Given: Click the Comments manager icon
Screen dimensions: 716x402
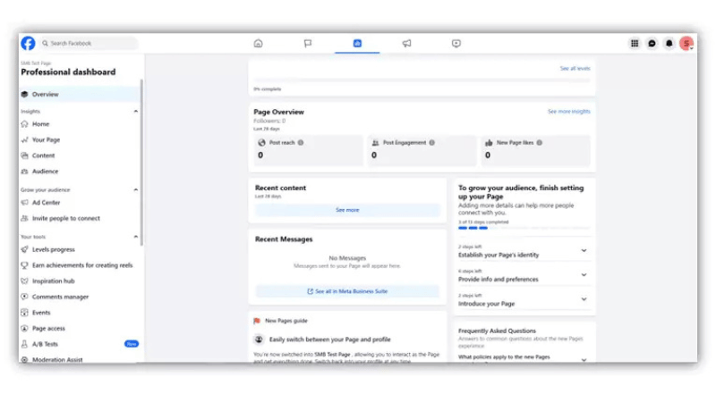Looking at the screenshot, I should point(25,297).
